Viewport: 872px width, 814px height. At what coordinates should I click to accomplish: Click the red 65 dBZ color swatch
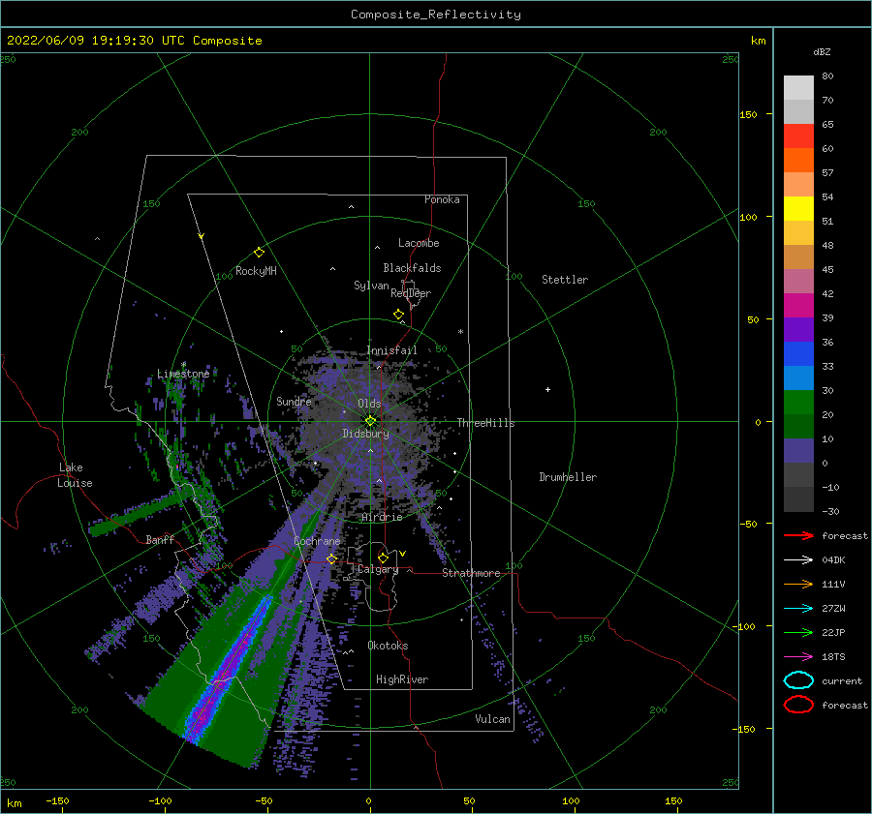pyautogui.click(x=798, y=136)
